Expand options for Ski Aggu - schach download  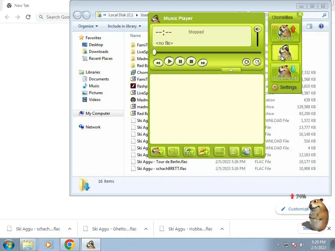tap(70, 229)
